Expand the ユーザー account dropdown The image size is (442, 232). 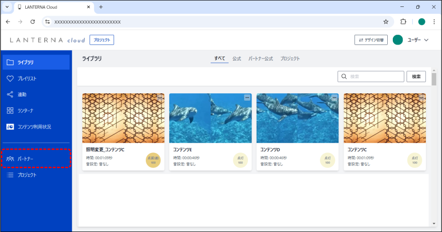tap(426, 40)
